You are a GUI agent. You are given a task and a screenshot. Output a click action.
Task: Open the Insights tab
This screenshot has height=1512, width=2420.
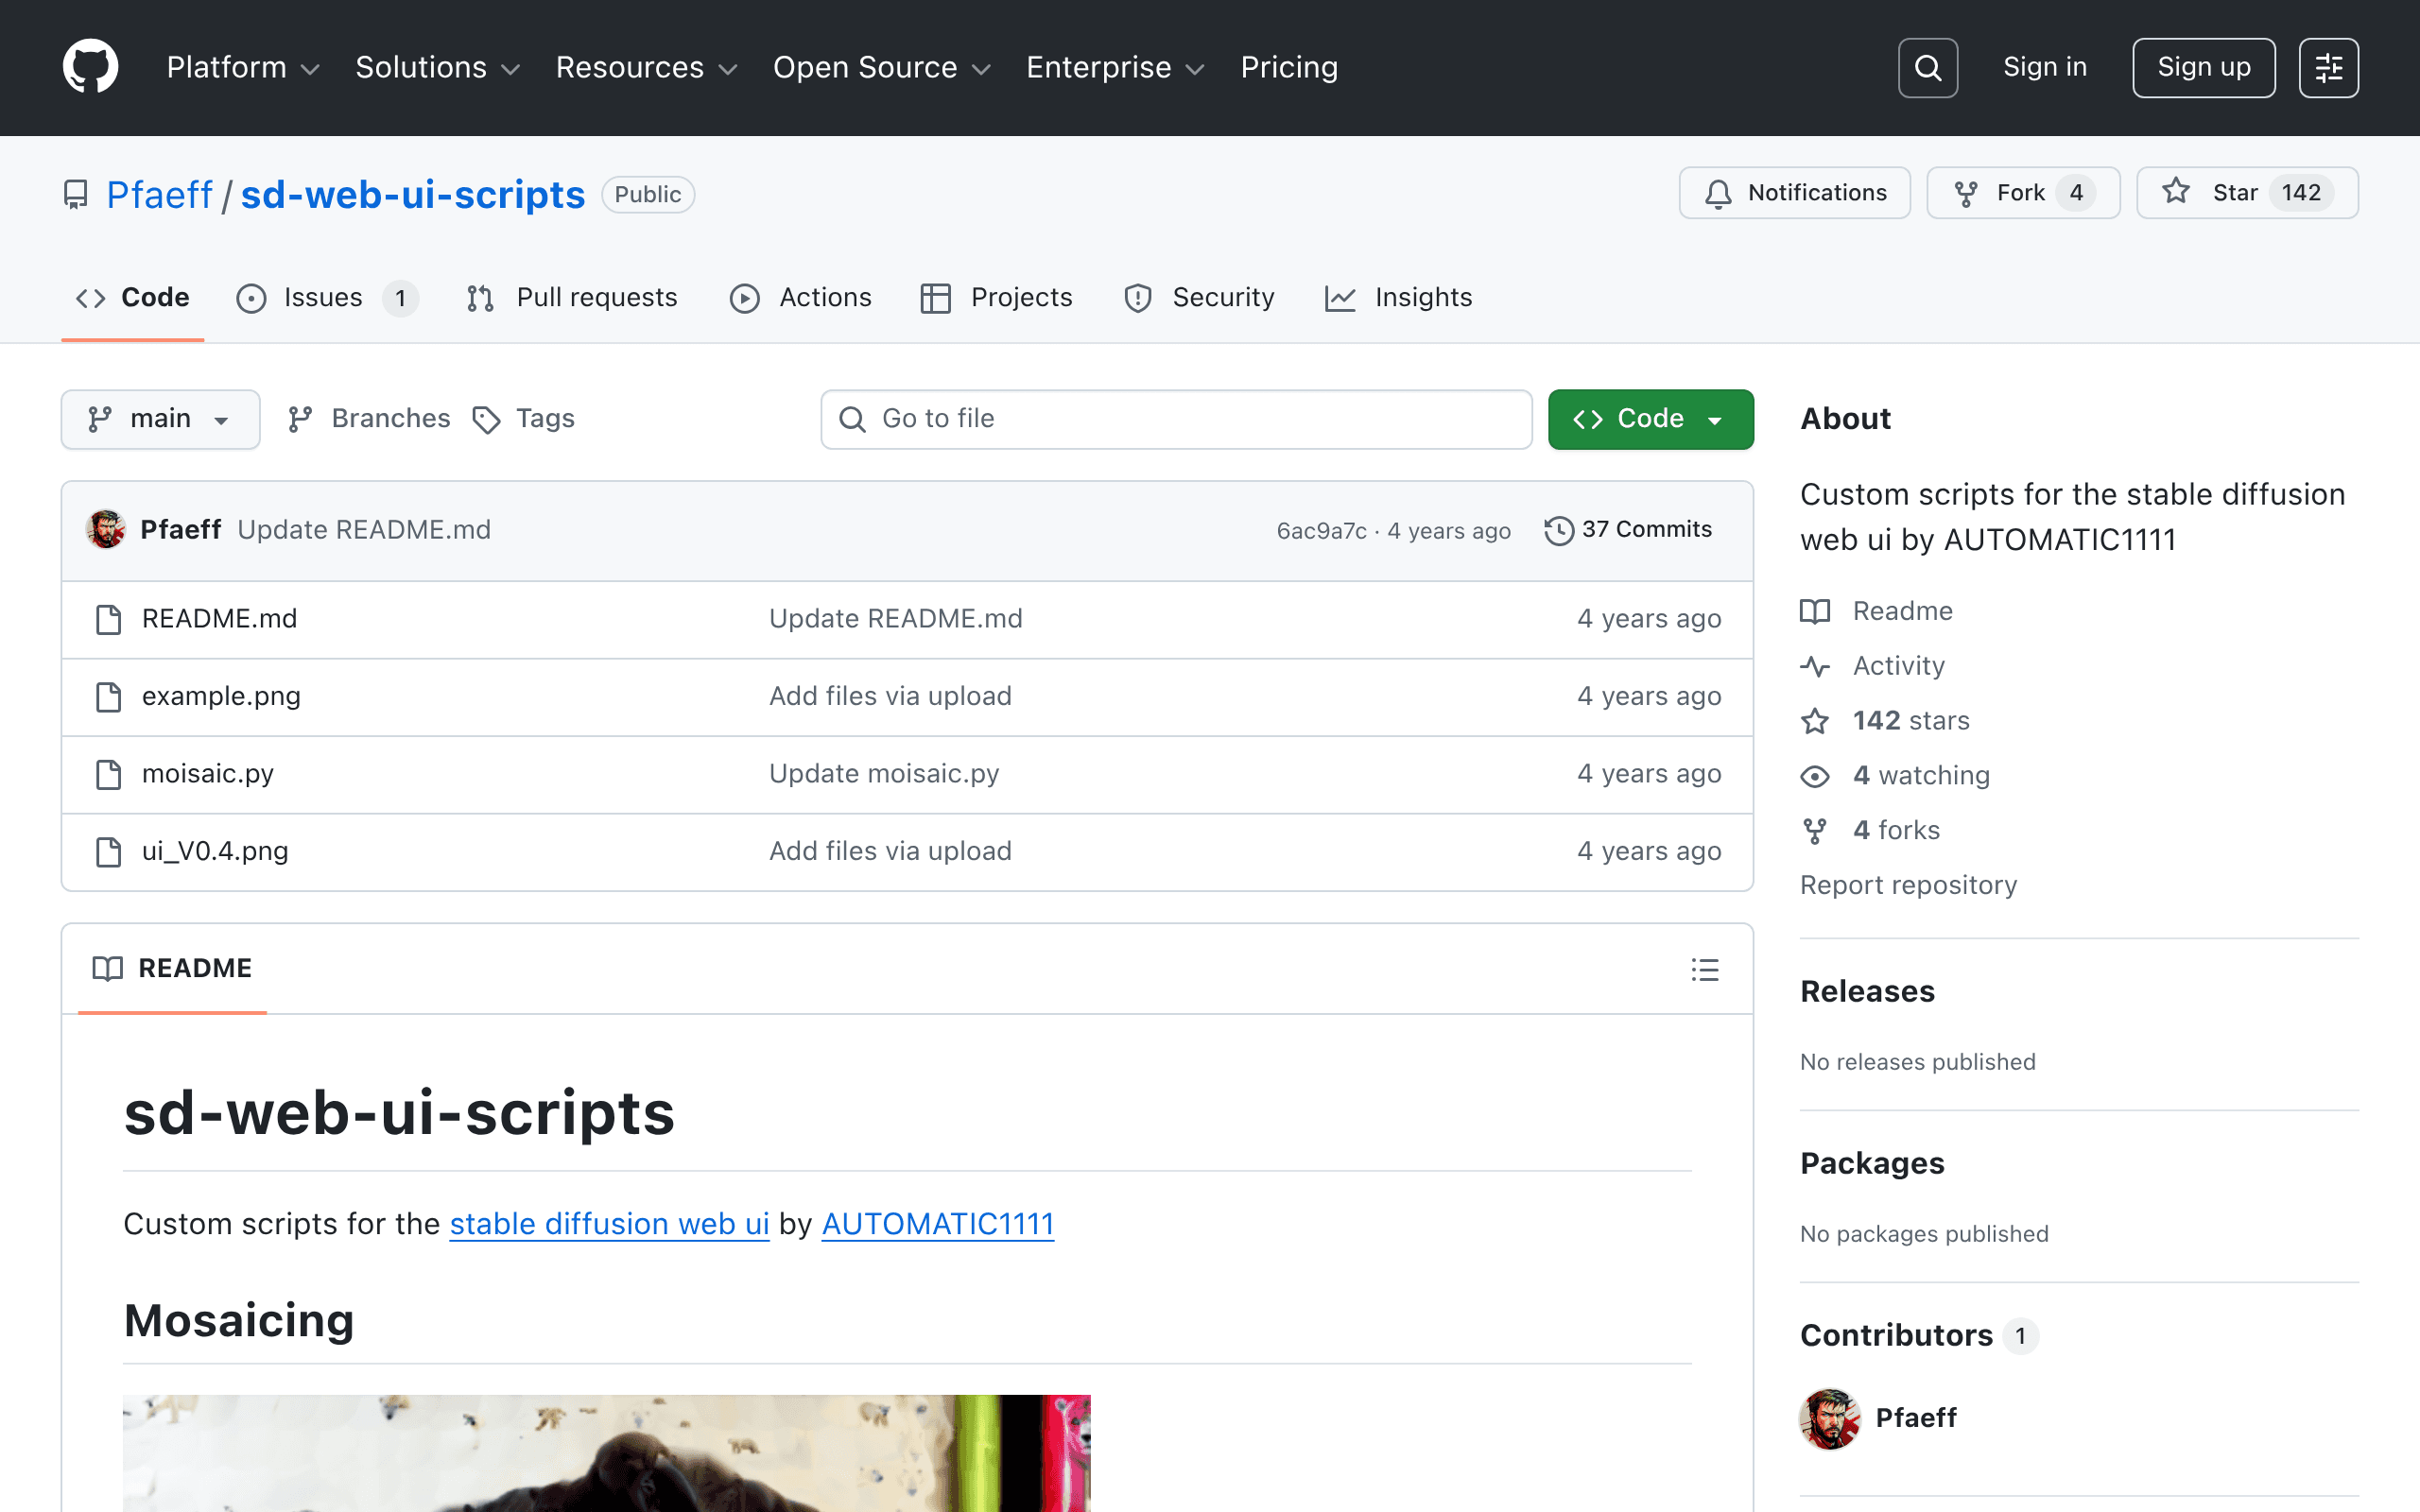1398,298
